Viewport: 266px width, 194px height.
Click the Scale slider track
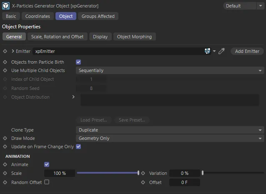[108, 173]
